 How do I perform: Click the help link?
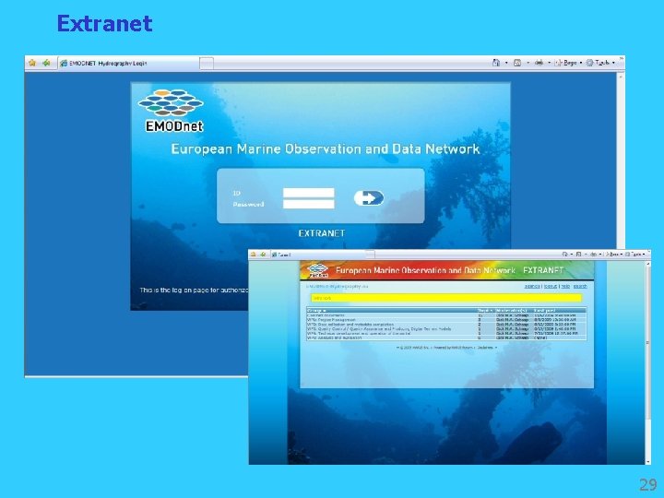(565, 286)
